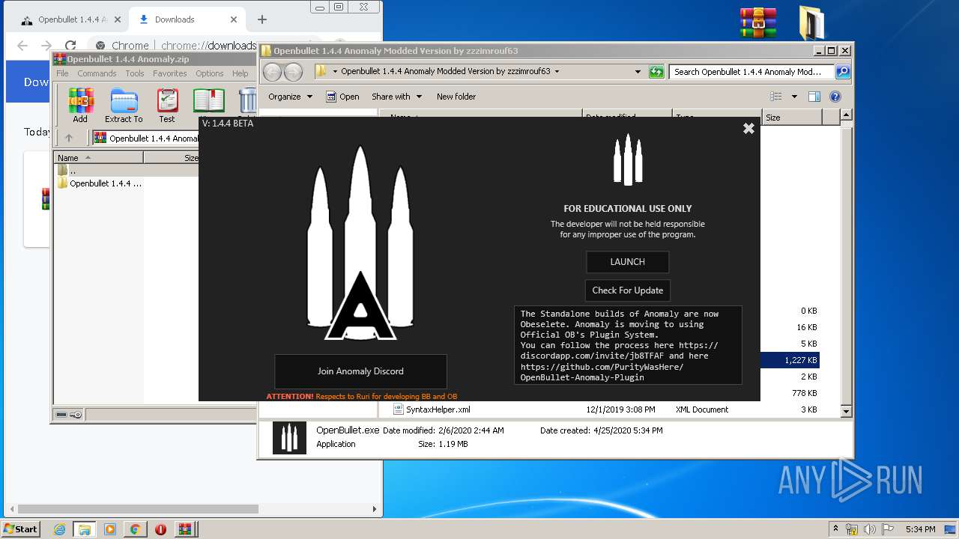Click the Explorer search magnifier icon
Viewport: 959px width, 539px height.
coord(843,72)
